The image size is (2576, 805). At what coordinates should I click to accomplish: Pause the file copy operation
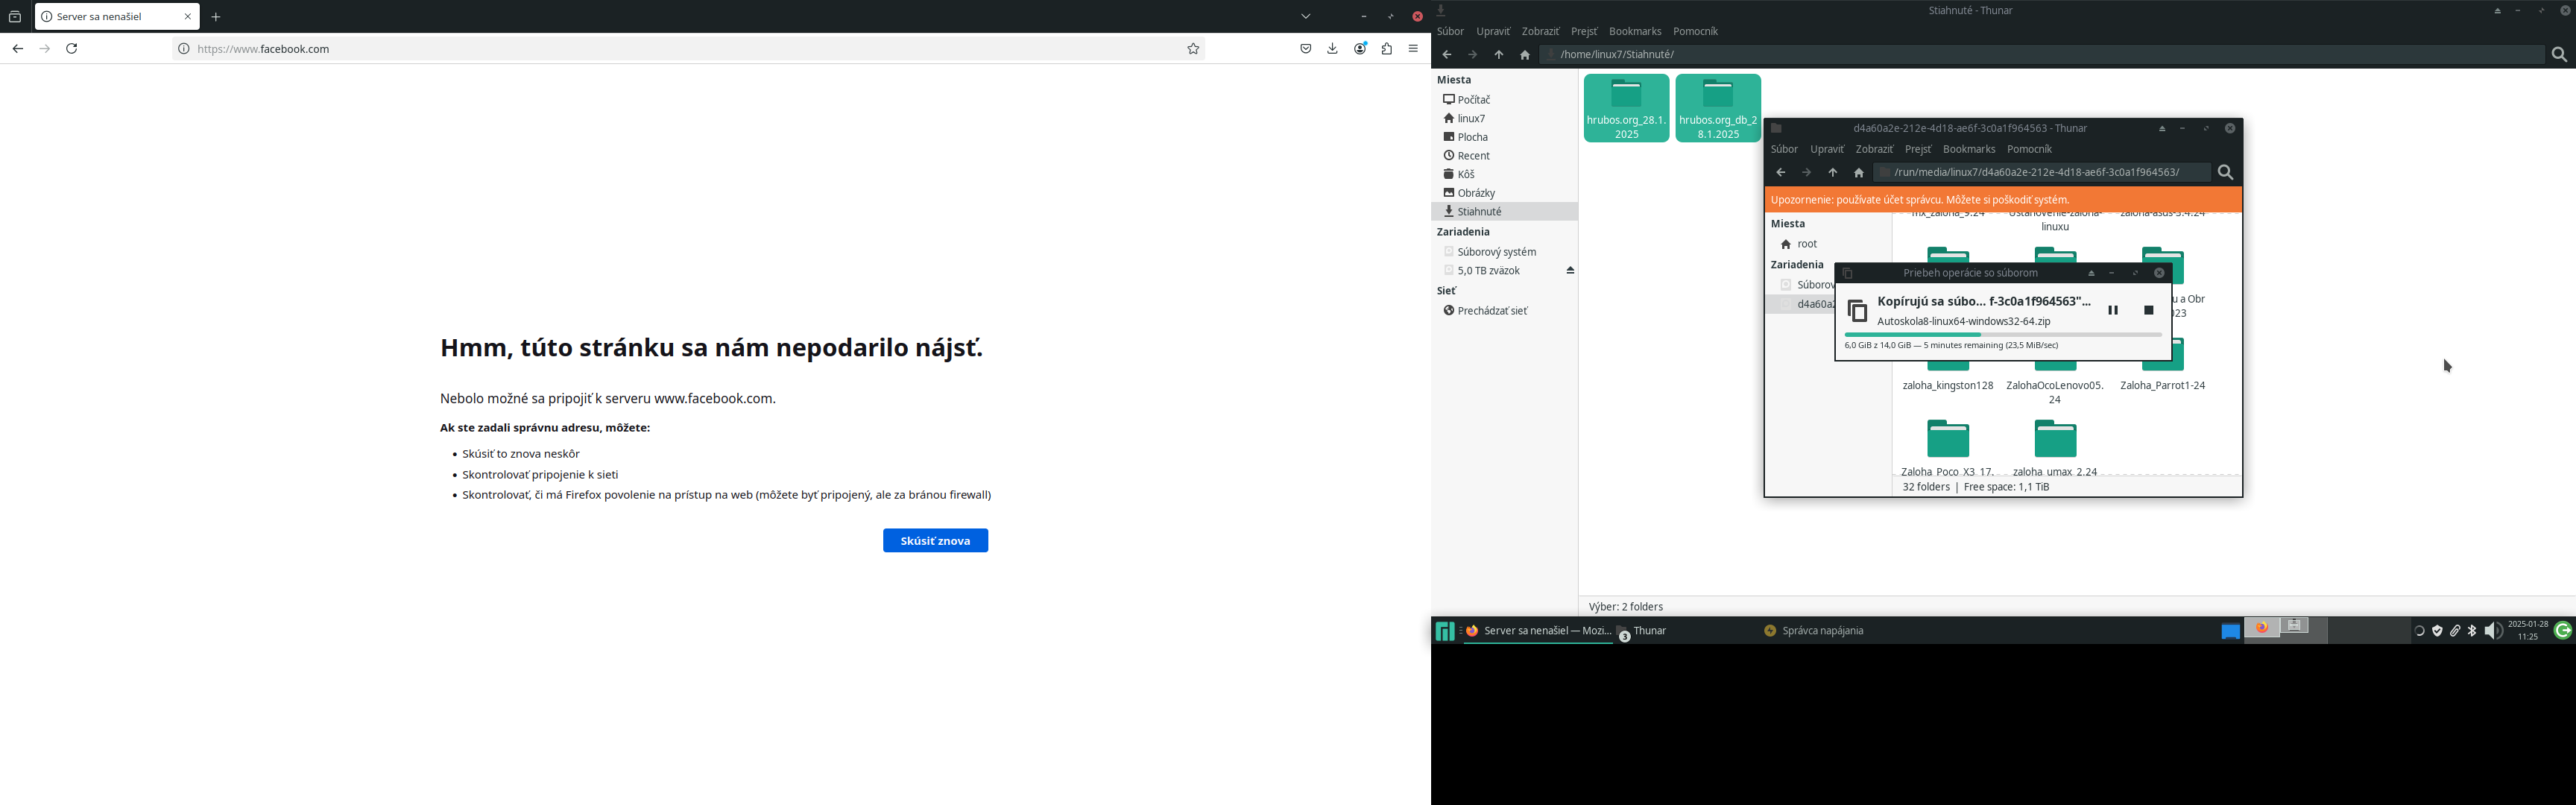(2113, 311)
